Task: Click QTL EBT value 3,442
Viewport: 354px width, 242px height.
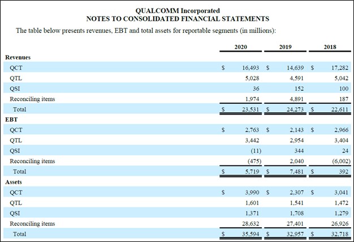Action: pyautogui.click(x=252, y=141)
